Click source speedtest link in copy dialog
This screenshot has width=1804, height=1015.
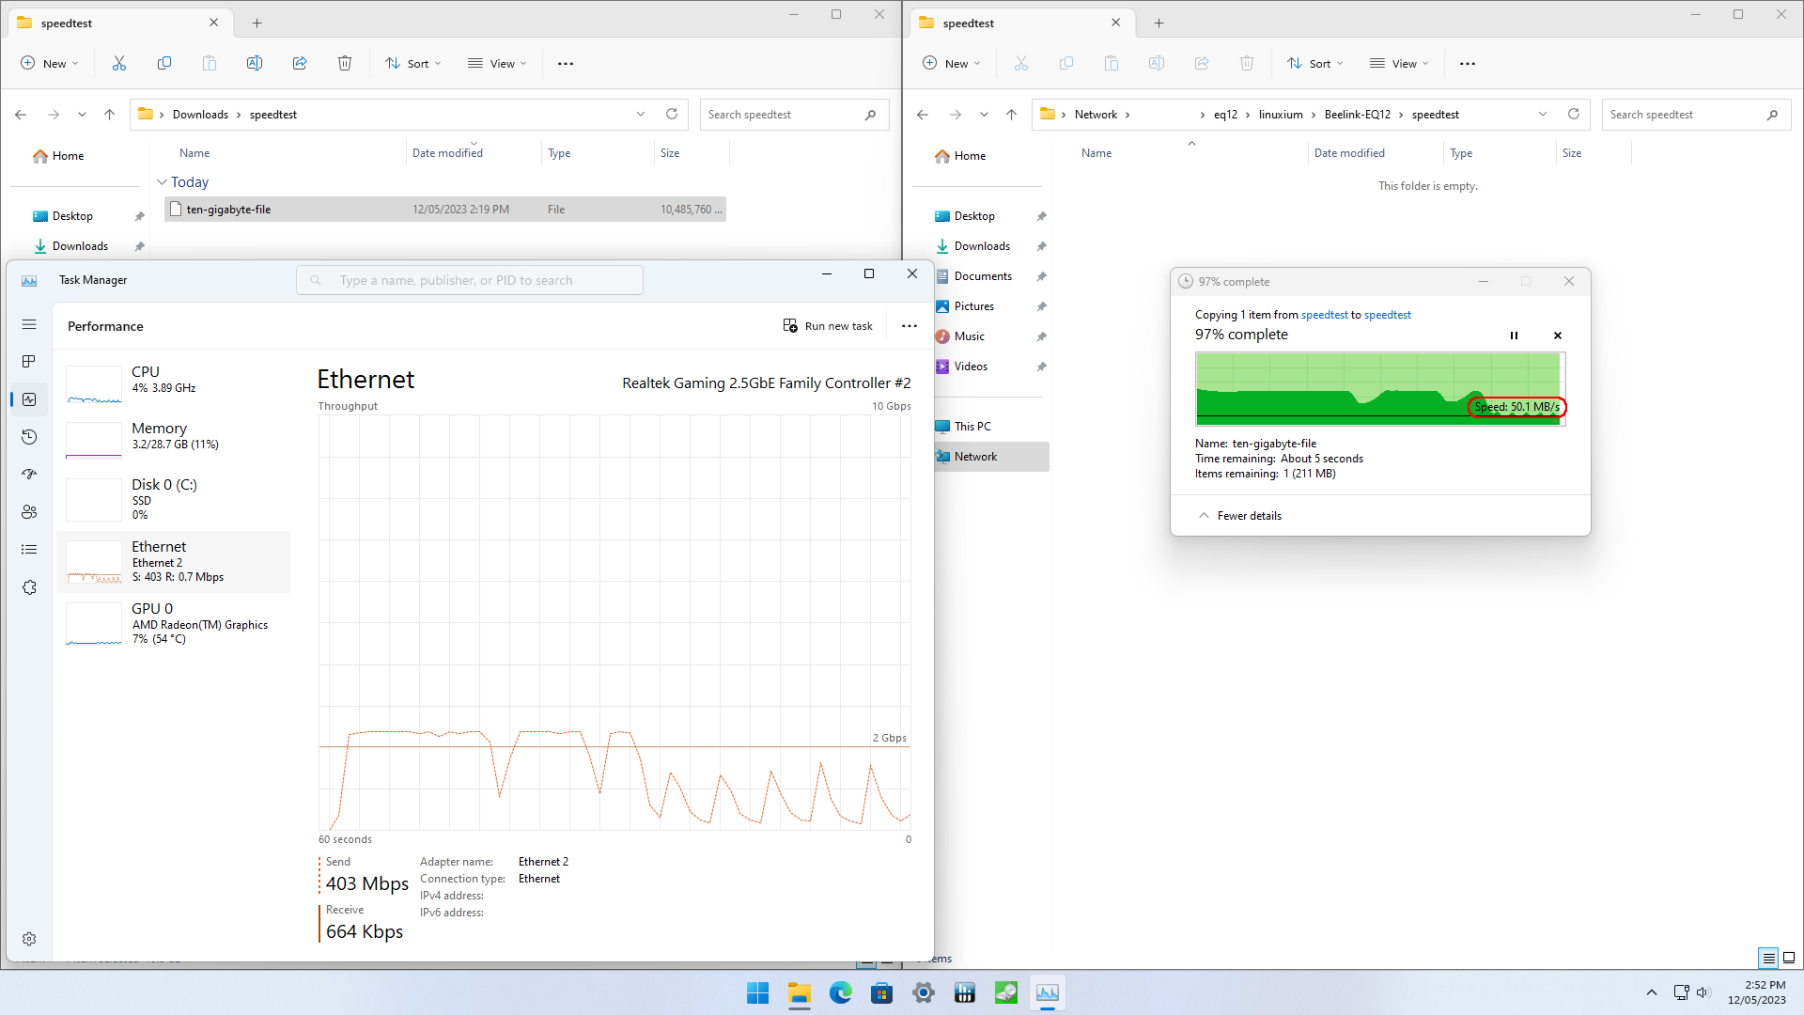[x=1324, y=315]
